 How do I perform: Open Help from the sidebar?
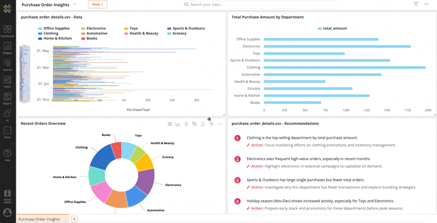pyautogui.click(x=7, y=155)
